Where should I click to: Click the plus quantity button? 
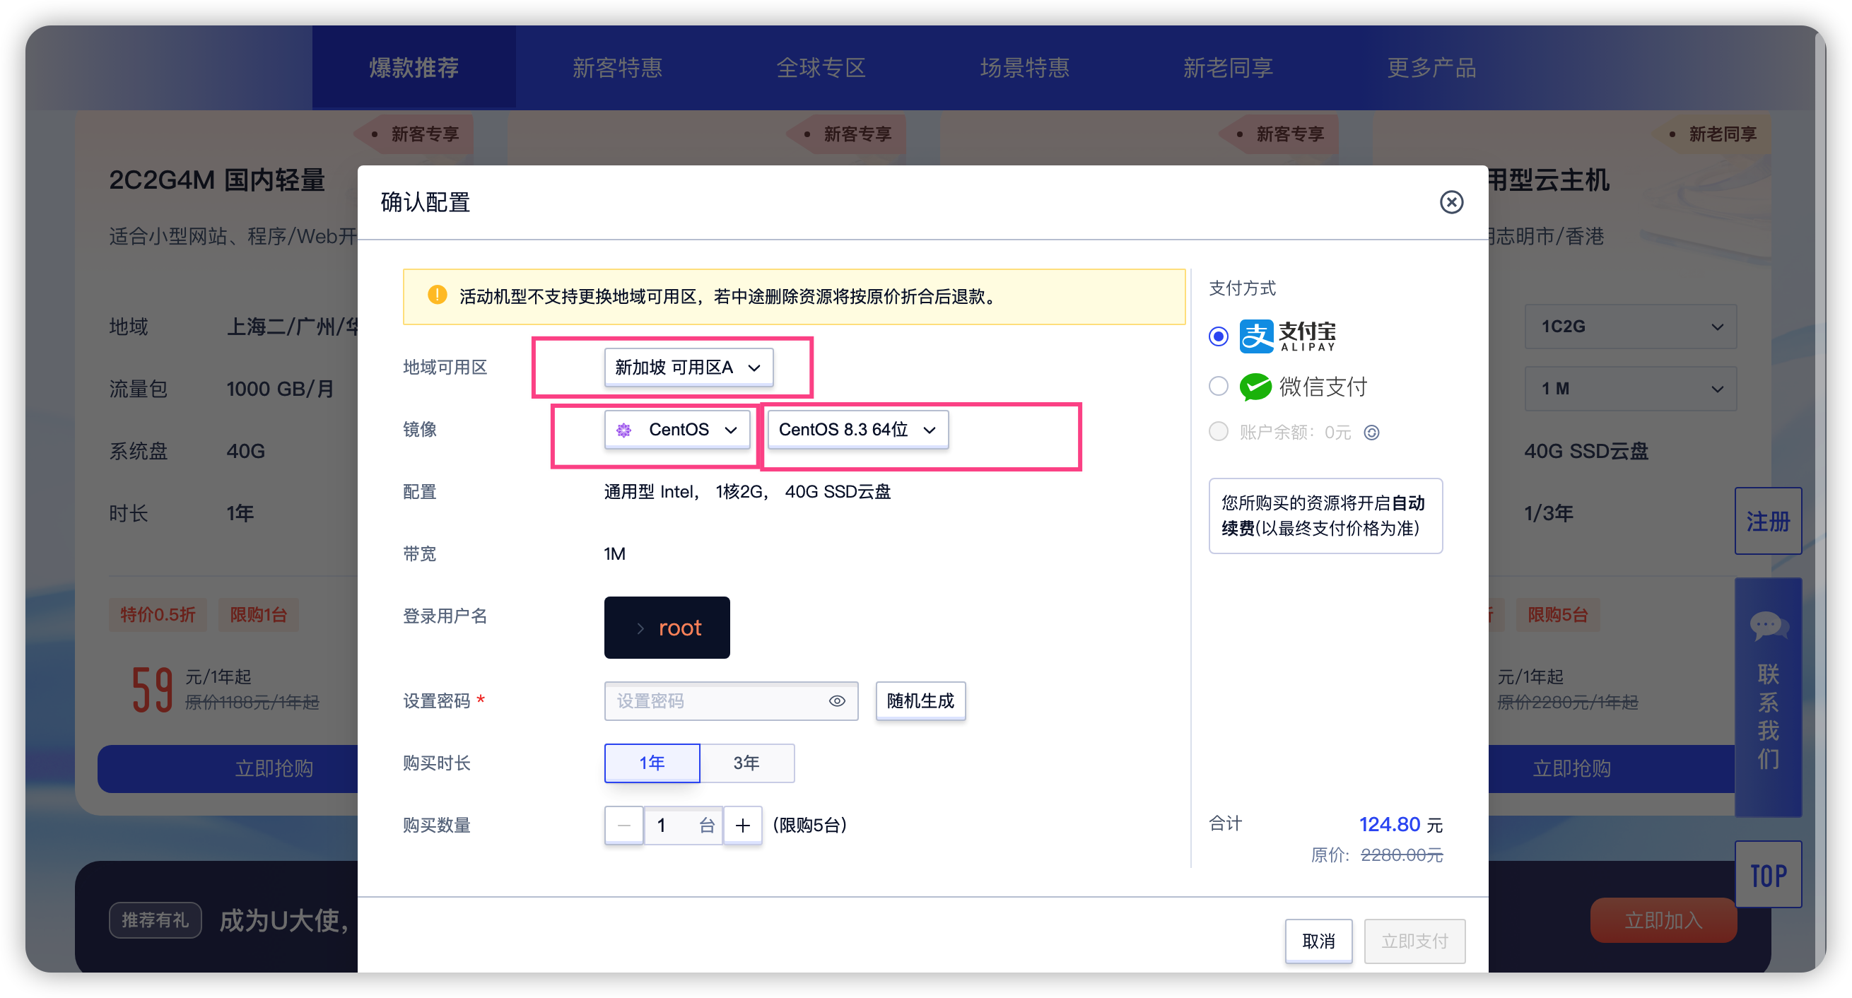coord(743,826)
